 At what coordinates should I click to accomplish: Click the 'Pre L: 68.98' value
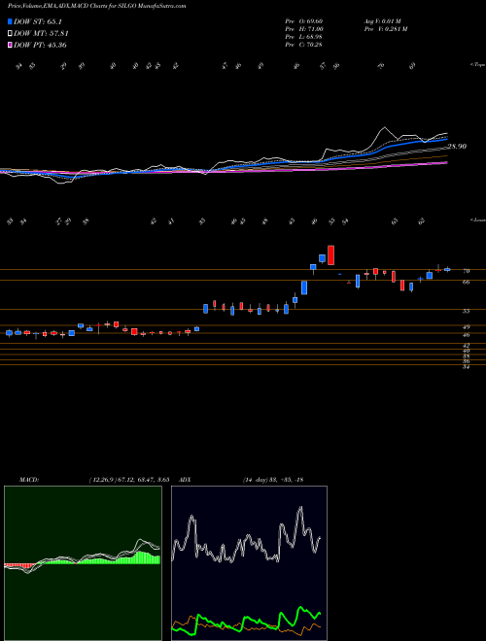(x=305, y=37)
